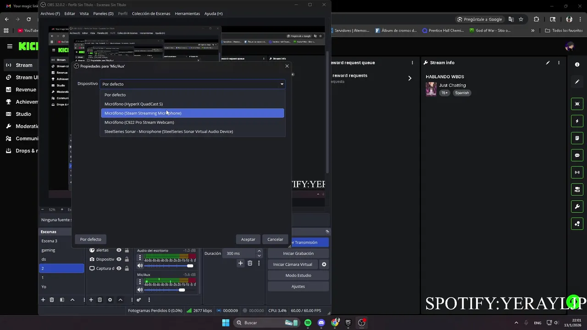587x330 pixels.
Task: Open scene filters icon
Action: pyautogui.click(x=62, y=300)
